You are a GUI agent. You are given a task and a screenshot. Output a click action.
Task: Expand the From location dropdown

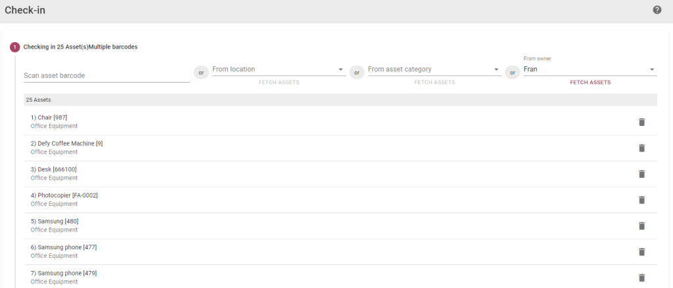[279, 70]
